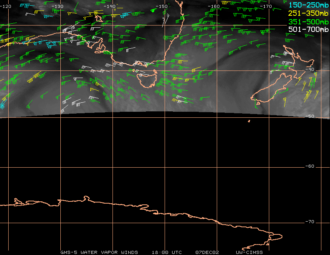Screen dimensions: 330x255
Task: Click the -40 latitude label
Action: (310, 69)
